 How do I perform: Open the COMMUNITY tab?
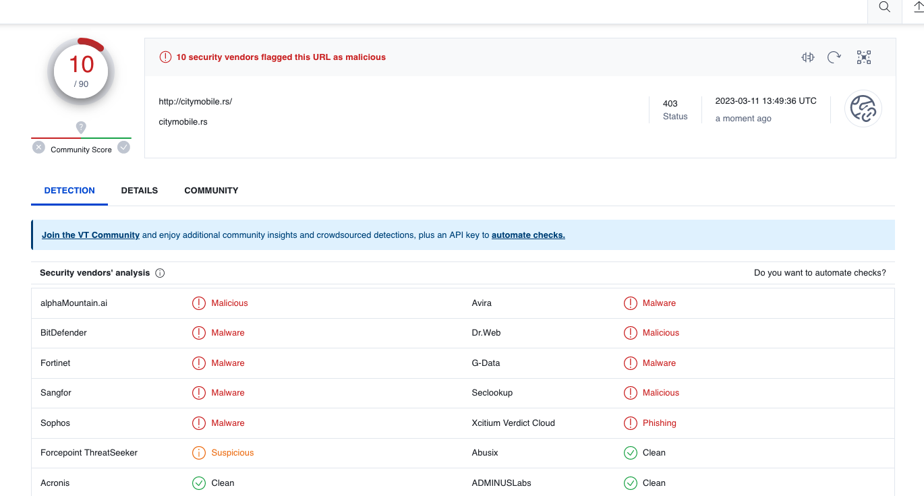coord(211,191)
